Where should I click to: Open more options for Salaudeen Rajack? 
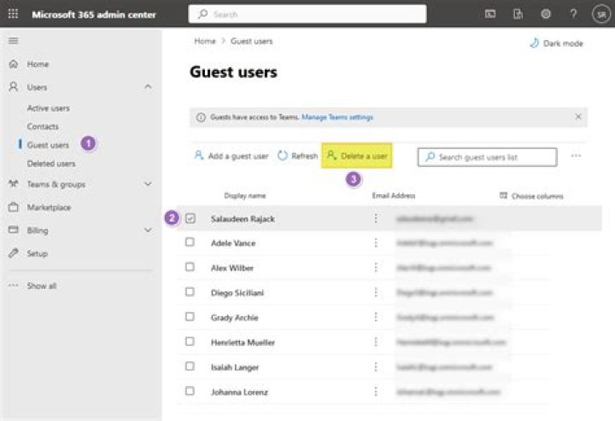376,218
